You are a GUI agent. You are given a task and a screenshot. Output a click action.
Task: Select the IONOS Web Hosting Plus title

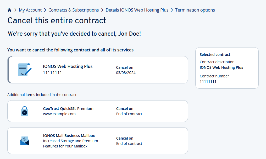click(68, 66)
